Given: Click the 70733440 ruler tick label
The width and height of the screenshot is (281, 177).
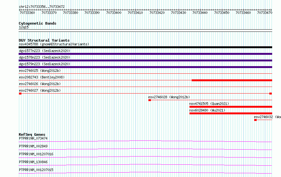Looking at the screenshot, I should click(x=200, y=13).
